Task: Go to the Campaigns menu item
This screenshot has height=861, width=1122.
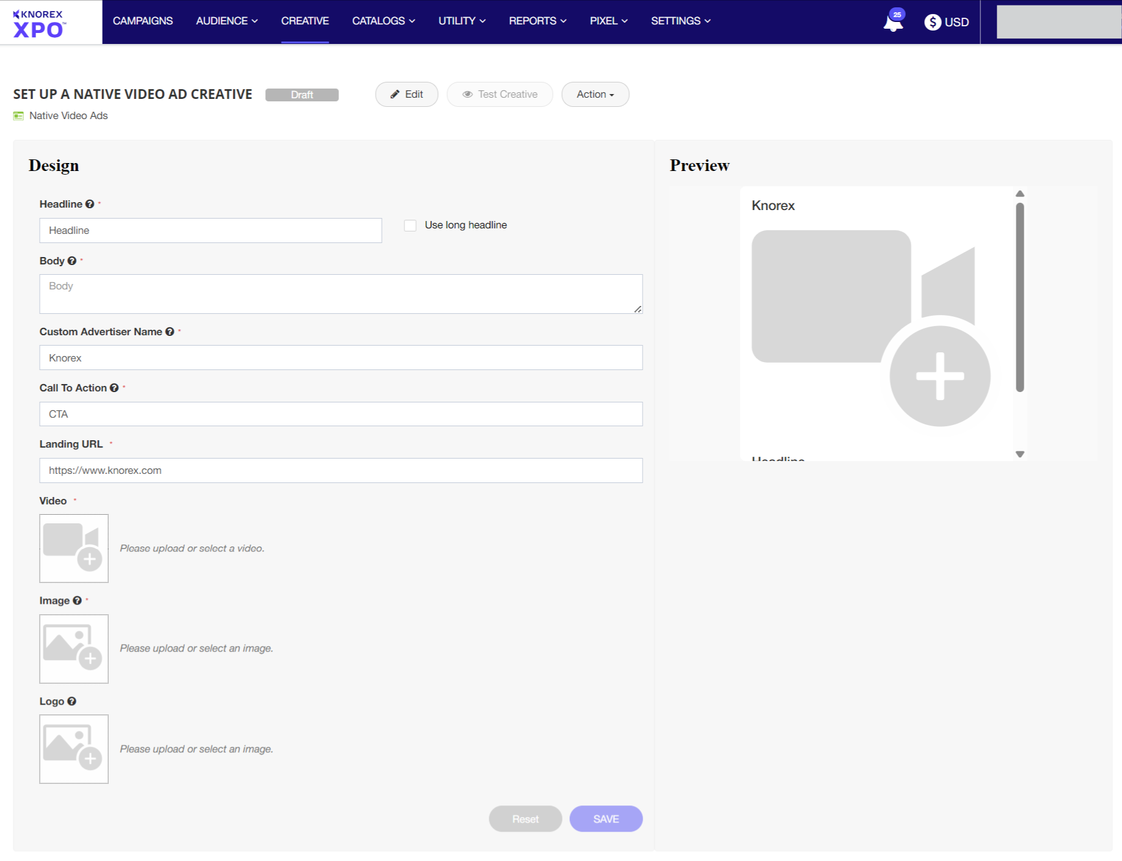Action: click(x=143, y=21)
